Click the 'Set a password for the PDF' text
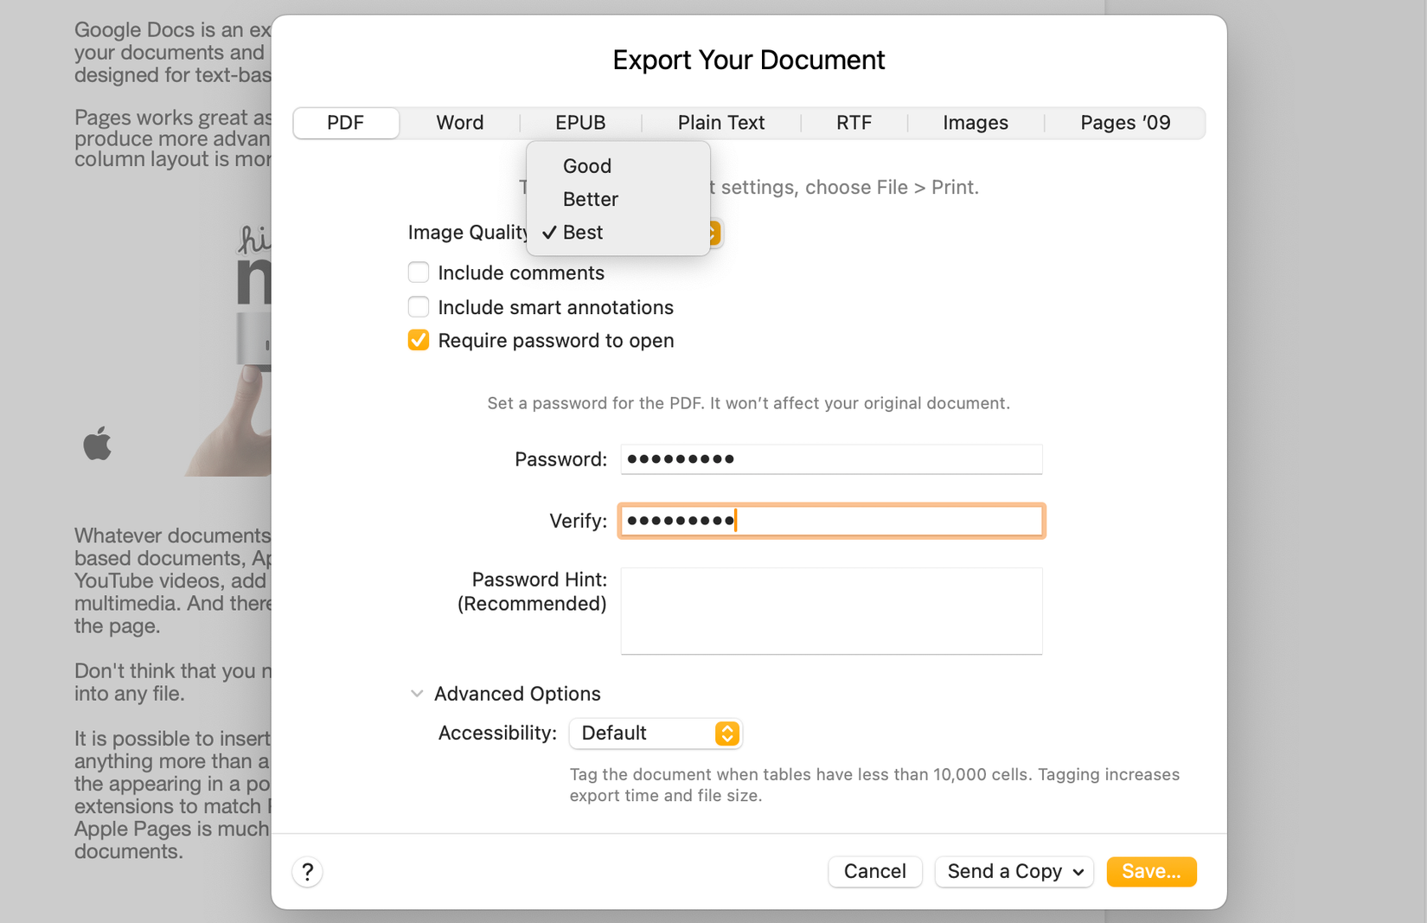This screenshot has height=923, width=1427. click(748, 403)
